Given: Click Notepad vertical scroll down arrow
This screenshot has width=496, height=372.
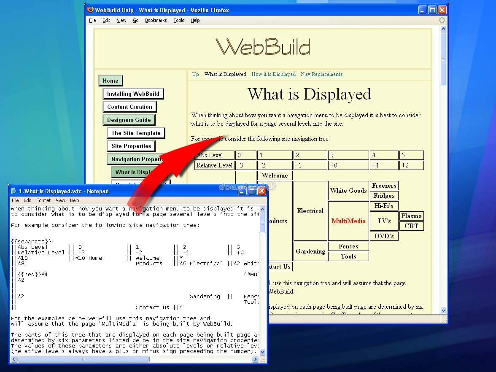Looking at the screenshot, I should [x=262, y=352].
